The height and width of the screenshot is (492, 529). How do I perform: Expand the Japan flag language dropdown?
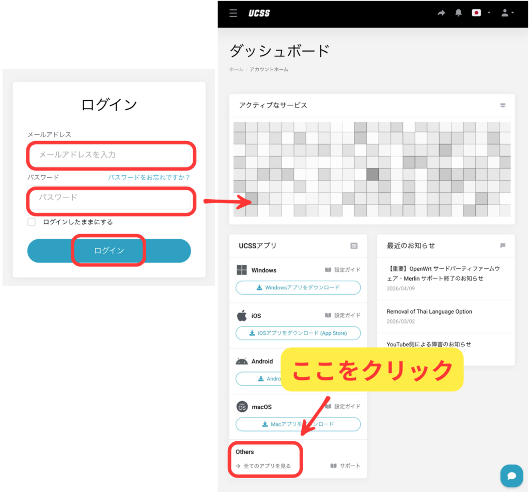click(x=480, y=13)
